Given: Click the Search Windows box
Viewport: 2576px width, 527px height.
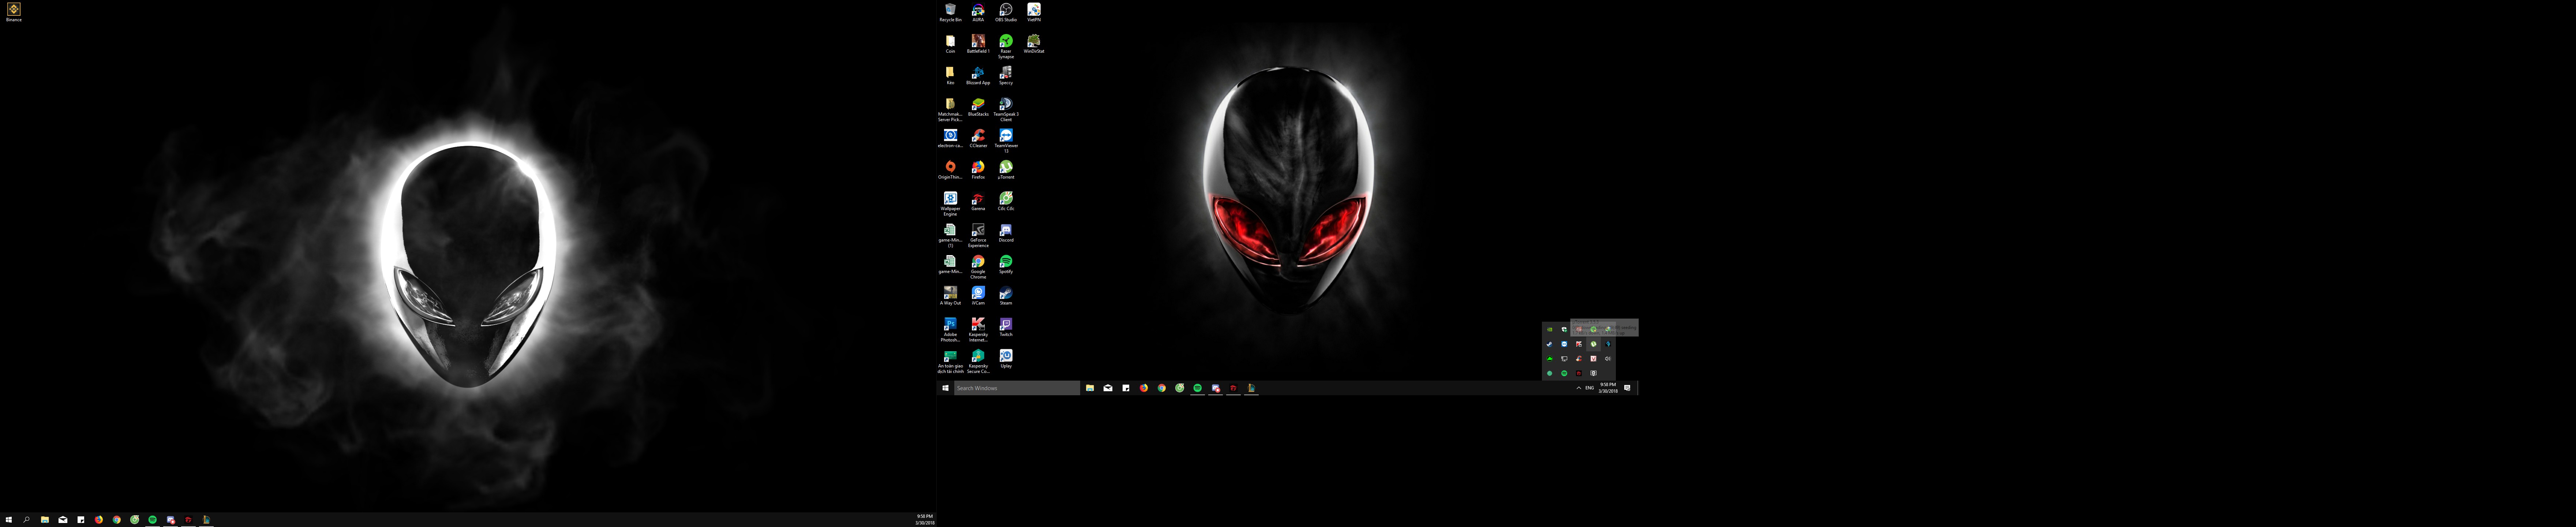Looking at the screenshot, I should coord(1016,388).
